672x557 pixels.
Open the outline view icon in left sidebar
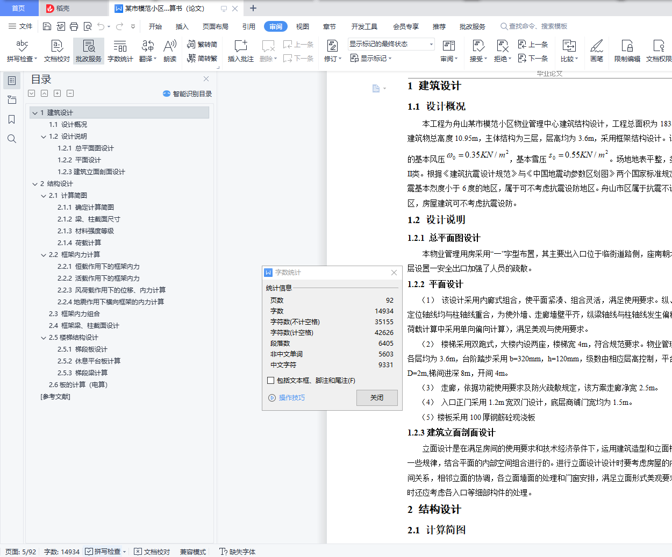[12, 81]
